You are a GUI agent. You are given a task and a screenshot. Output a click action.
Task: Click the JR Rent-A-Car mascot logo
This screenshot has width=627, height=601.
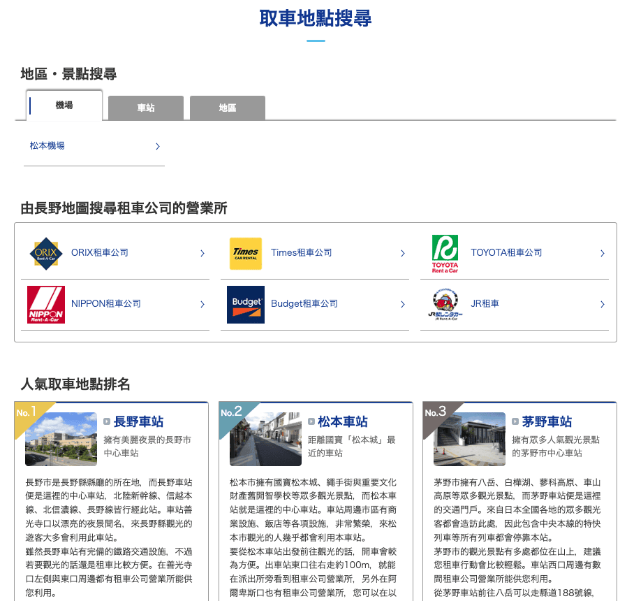point(445,305)
